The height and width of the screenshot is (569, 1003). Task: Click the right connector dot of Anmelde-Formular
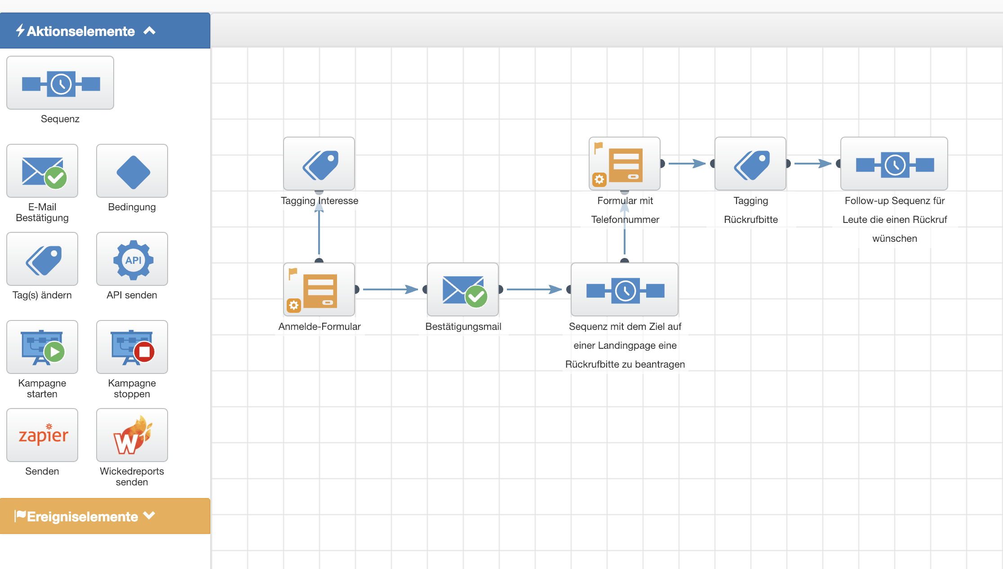tap(357, 289)
